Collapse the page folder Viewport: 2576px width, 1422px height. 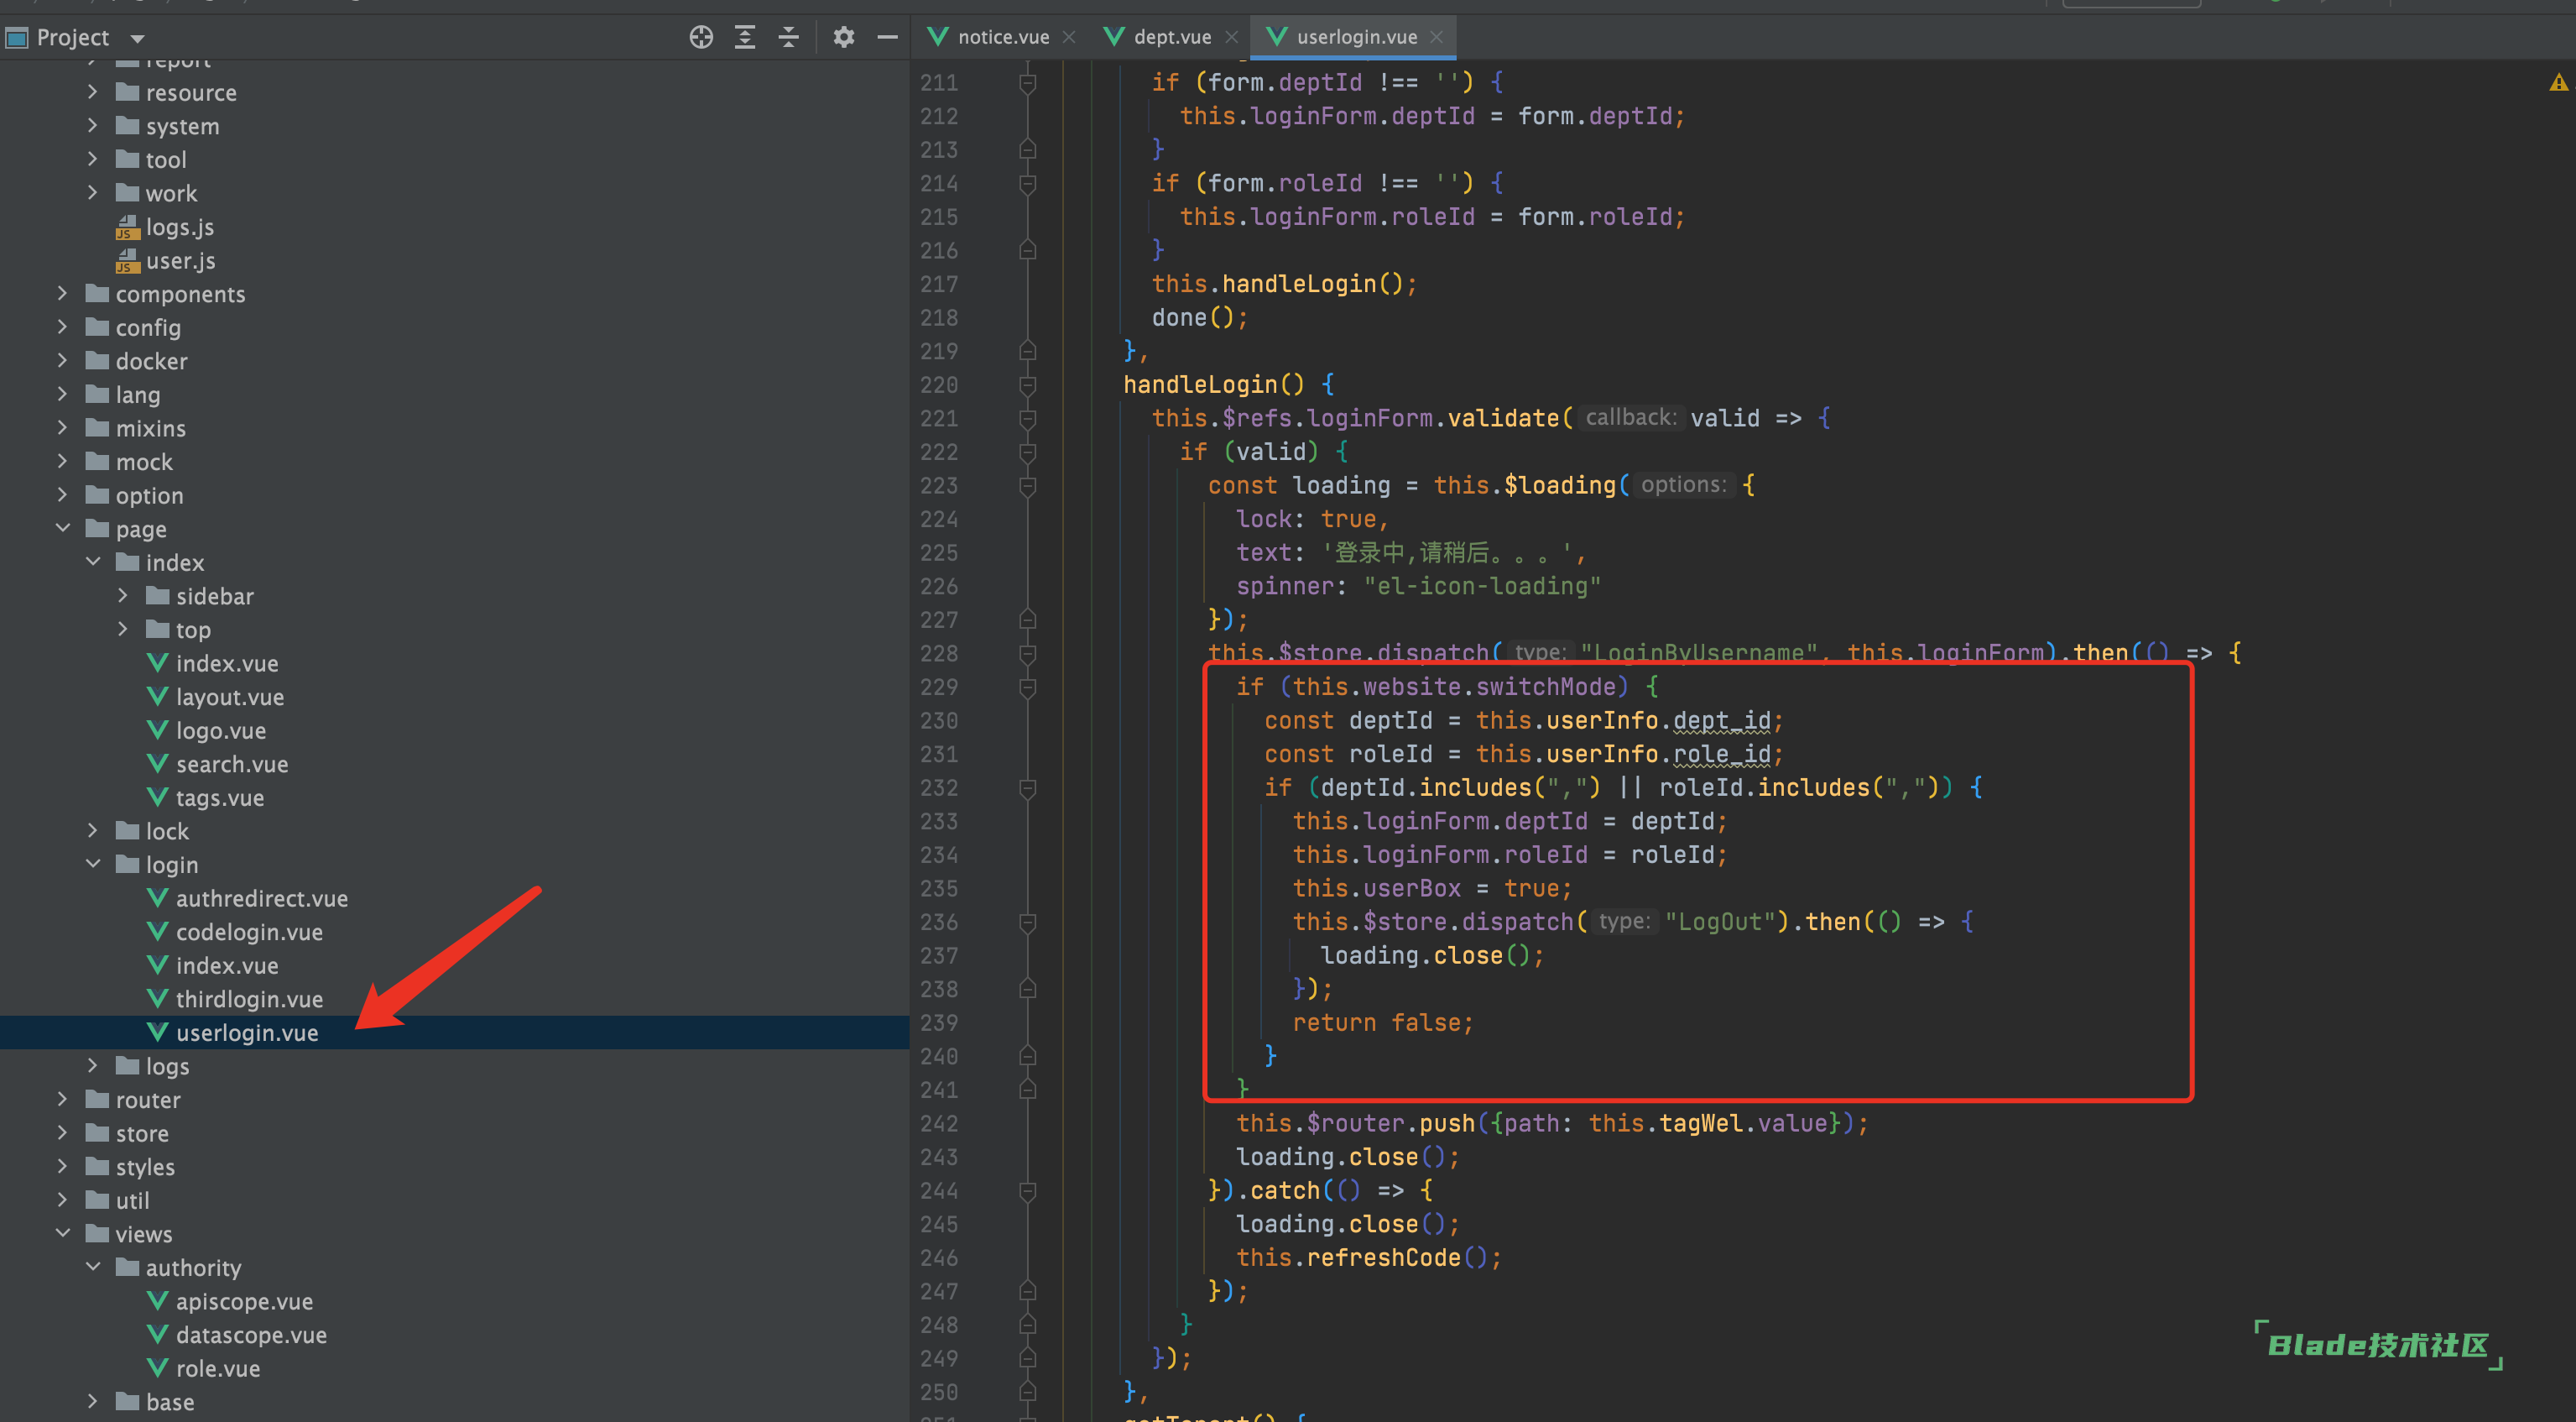(x=63, y=528)
